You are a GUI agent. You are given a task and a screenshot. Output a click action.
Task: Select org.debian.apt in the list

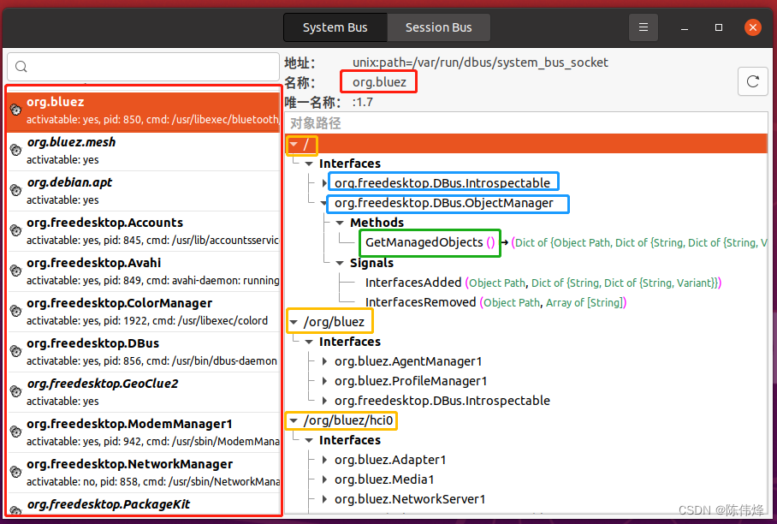(145, 191)
